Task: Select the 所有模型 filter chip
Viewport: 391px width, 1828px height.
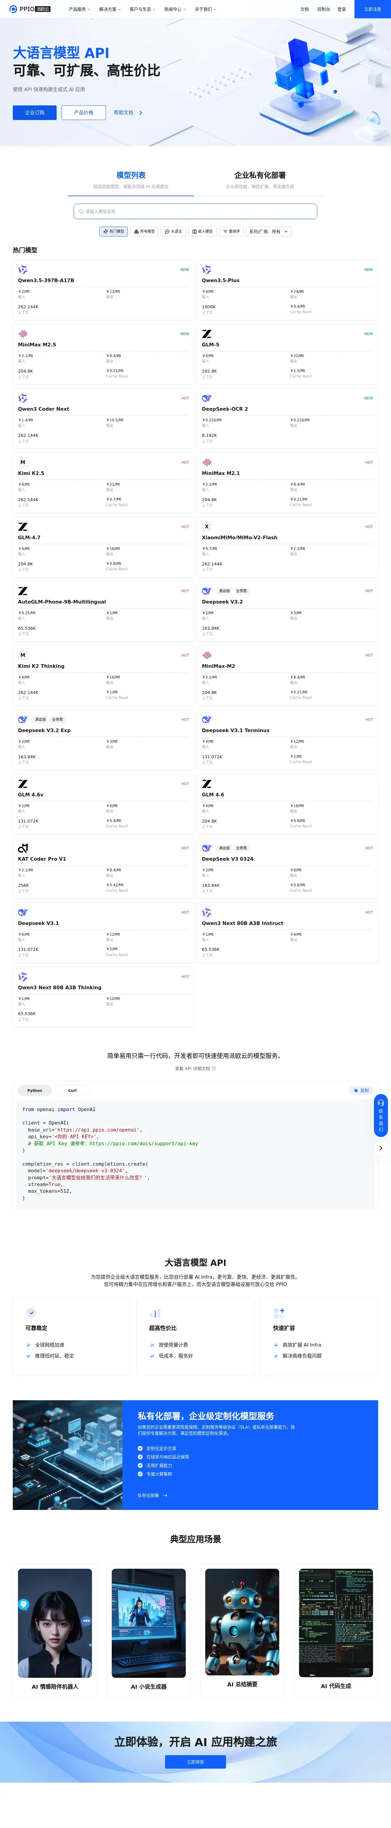Action: point(144,231)
